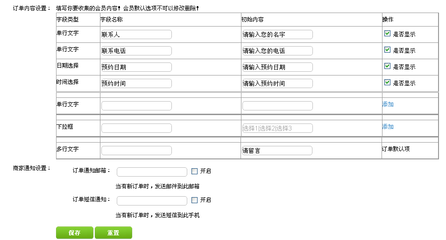Click 添加 link in 下拉框 row
Viewport: 446px width, 240px height.
pyautogui.click(x=388, y=127)
